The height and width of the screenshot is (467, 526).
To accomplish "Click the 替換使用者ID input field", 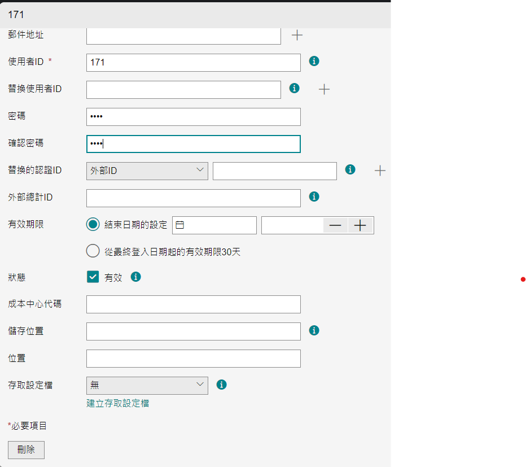I will coord(183,90).
